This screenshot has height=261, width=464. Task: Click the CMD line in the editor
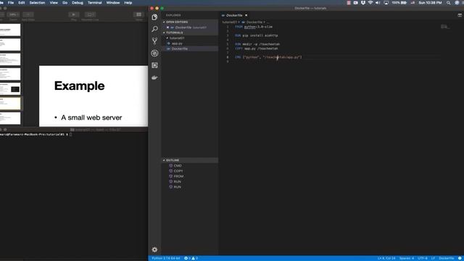(x=268, y=57)
